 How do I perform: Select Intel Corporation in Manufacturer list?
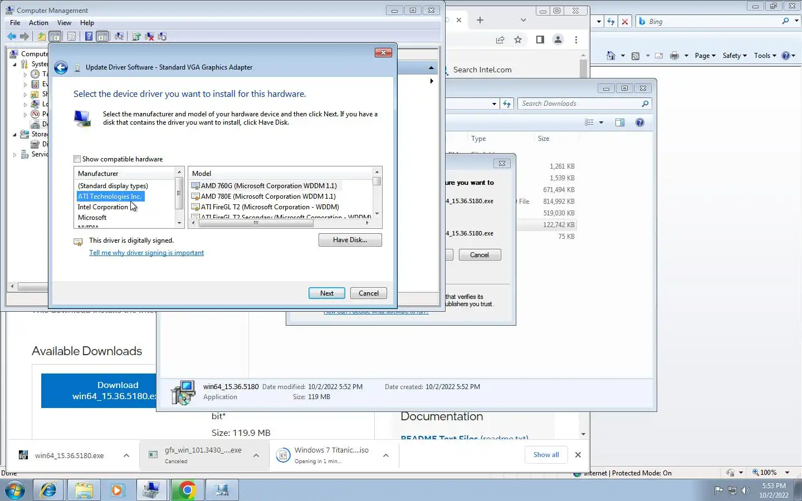tap(103, 207)
